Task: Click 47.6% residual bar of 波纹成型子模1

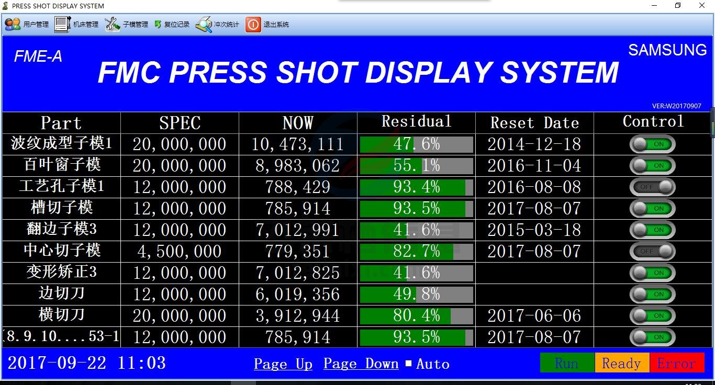Action: 417,144
